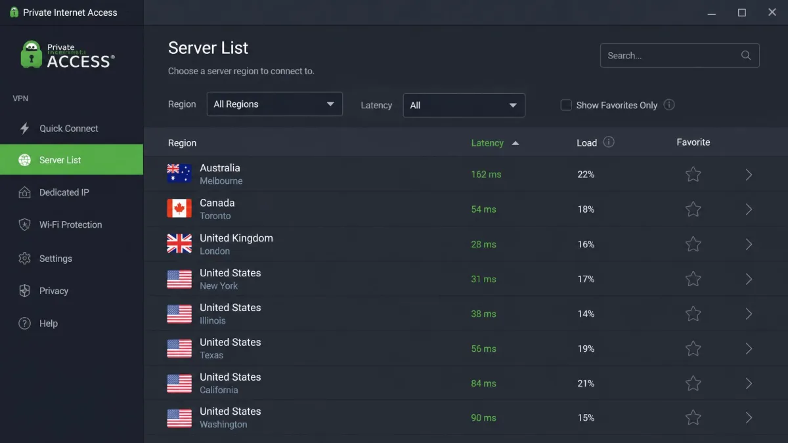Click the New York row US flag
The width and height of the screenshot is (788, 443).
179,279
